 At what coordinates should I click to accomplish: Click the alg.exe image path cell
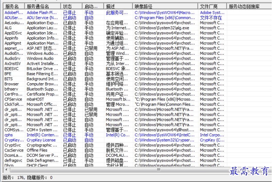coord(162,28)
